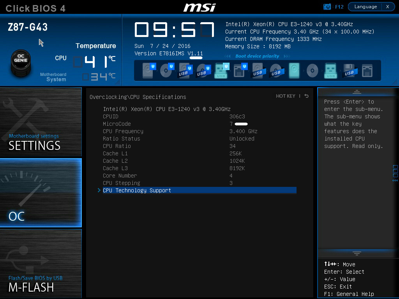Screen dimensions: 399x299
Task: Select the legacy network boot icon at end
Action: click(367, 70)
